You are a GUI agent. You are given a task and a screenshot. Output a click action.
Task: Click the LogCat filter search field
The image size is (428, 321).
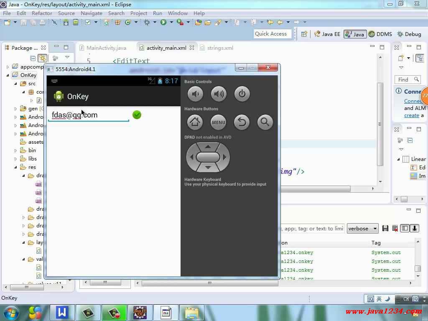(312, 229)
